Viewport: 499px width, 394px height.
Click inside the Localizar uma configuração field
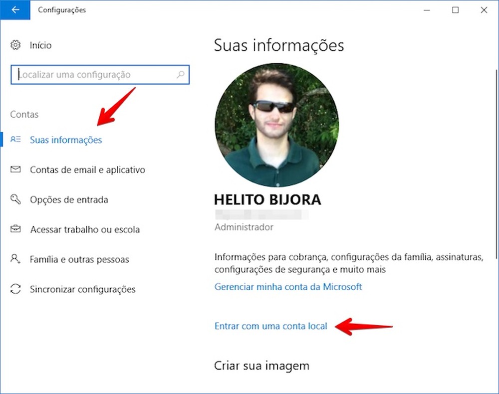coord(90,75)
